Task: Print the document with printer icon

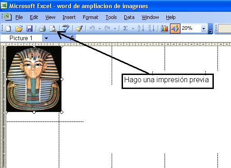Action: tap(42, 28)
